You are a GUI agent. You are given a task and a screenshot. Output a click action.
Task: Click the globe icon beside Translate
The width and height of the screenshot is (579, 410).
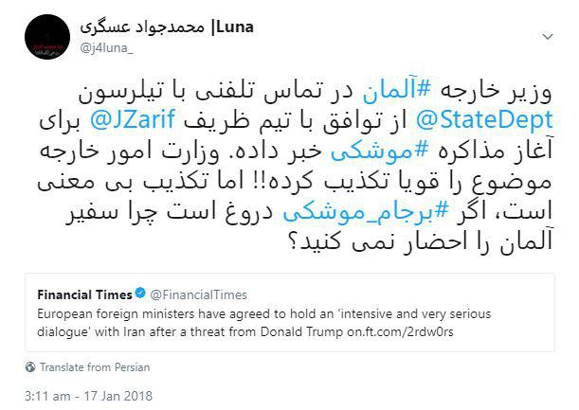[30, 367]
